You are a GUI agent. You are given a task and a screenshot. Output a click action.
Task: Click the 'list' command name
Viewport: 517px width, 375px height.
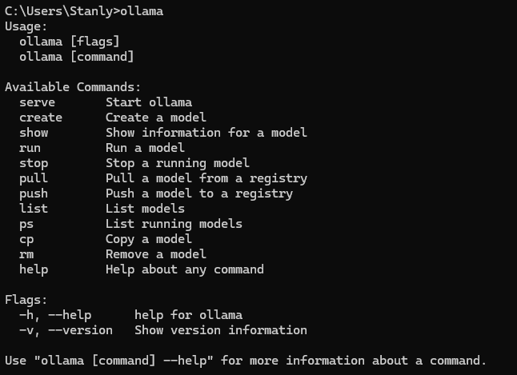click(34, 209)
